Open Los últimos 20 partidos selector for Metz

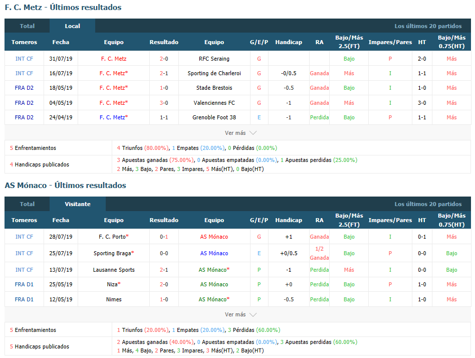pyautogui.click(x=428, y=26)
